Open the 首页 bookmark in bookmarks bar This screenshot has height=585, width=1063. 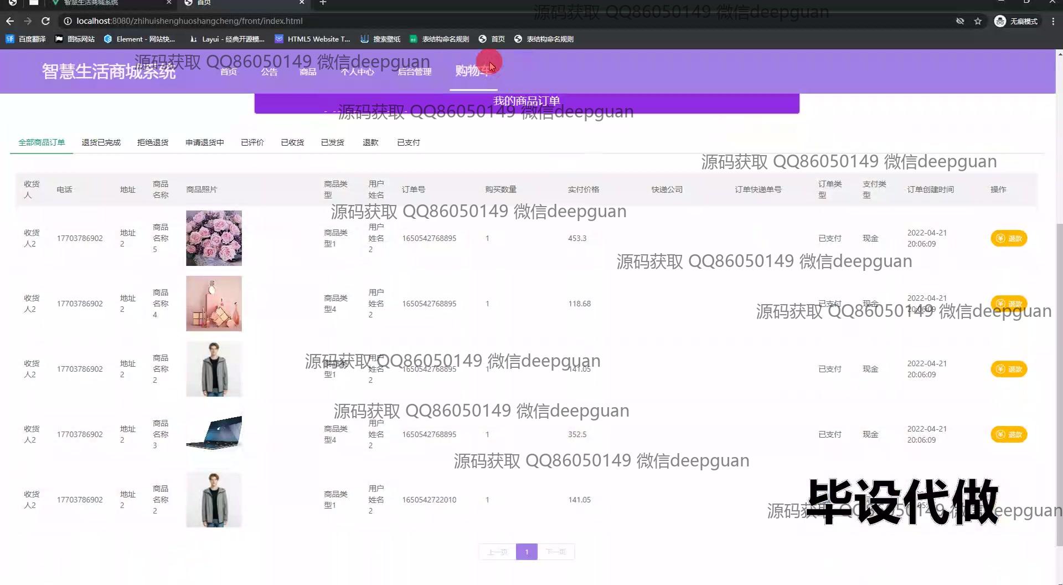pos(492,39)
